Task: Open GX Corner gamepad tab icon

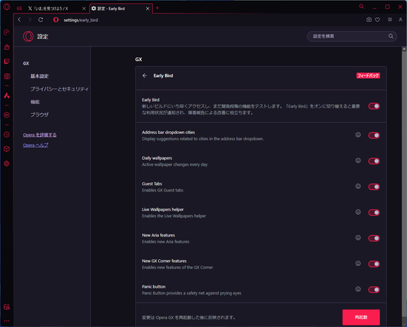Action: coord(19,8)
